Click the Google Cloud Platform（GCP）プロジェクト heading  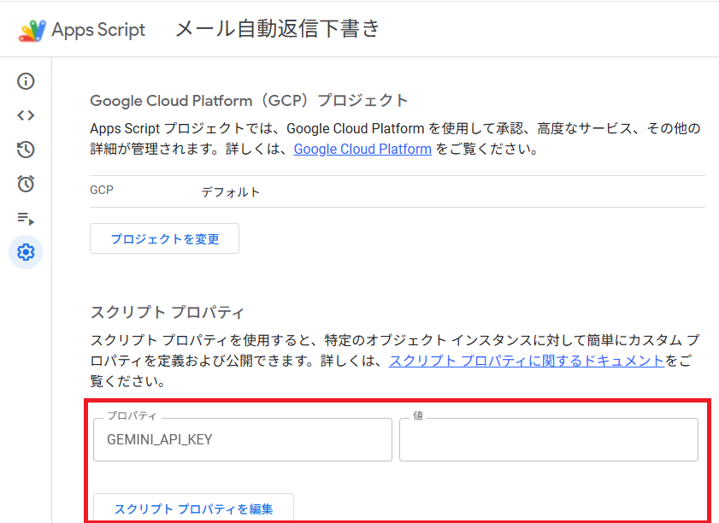coord(248,100)
